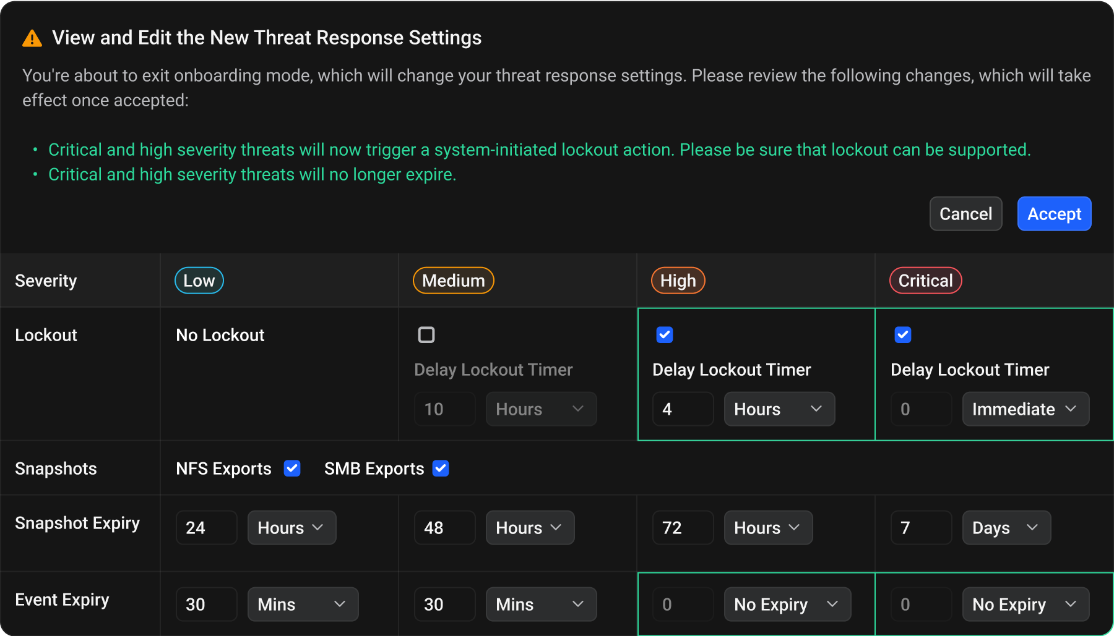This screenshot has height=636, width=1114.
Task: Open the Critical lockout Immediate dropdown
Action: pyautogui.click(x=1025, y=409)
